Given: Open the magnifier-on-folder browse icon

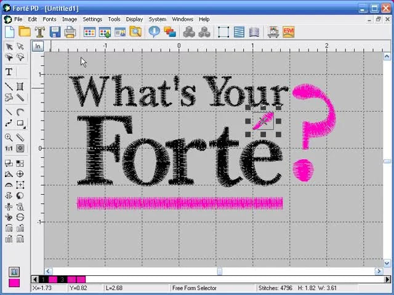Looking at the screenshot, I should click(x=135, y=32).
